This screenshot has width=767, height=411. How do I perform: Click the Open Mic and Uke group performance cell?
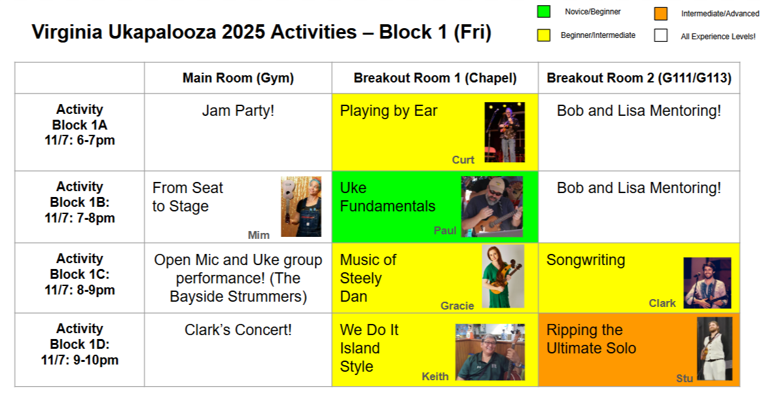238,278
